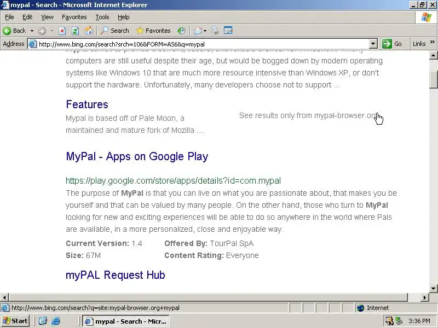Open the Back history dropdown arrow

pos(32,31)
